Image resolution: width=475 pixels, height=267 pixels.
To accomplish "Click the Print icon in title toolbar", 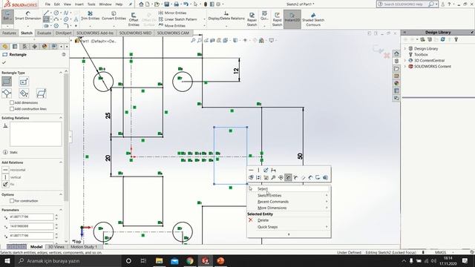I will (x=176, y=4).
